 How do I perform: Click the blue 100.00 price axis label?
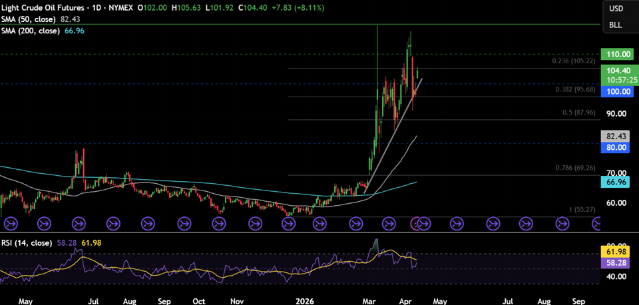616,91
